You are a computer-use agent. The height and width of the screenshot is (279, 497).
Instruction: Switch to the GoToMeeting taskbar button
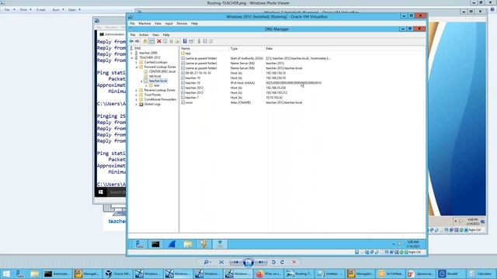tap(391, 274)
